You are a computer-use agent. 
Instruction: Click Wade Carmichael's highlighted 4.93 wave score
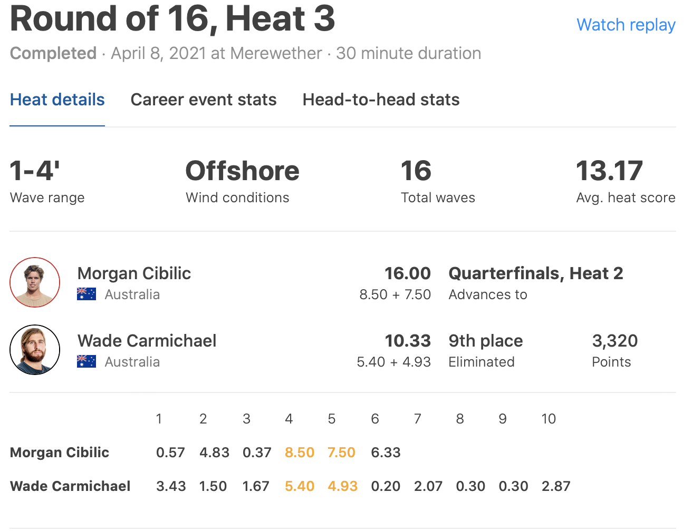pos(342,486)
